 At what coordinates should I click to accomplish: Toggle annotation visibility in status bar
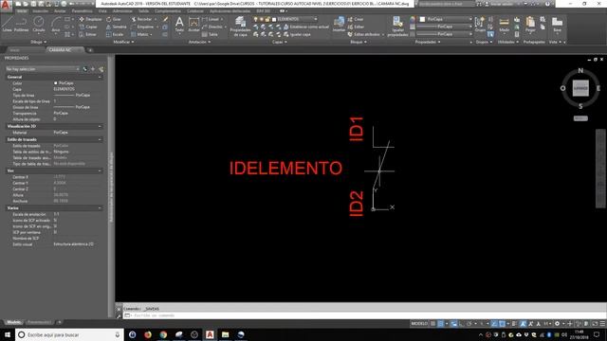[x=523, y=324]
